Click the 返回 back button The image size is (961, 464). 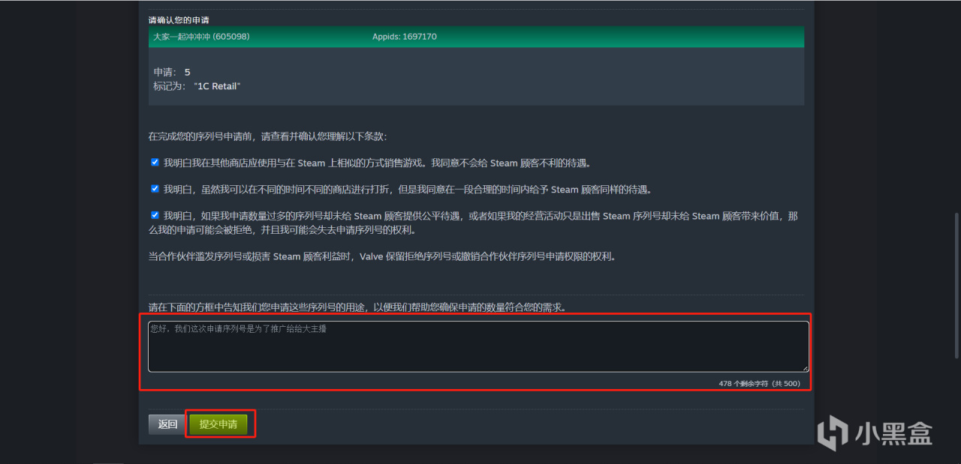coord(167,424)
